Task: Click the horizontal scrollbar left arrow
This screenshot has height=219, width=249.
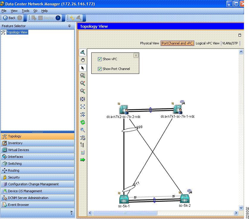Action: (x=90, y=213)
